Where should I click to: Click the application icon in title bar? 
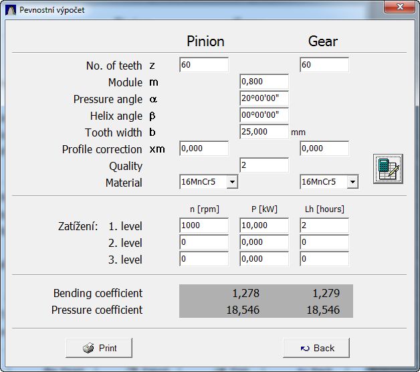click(x=11, y=10)
